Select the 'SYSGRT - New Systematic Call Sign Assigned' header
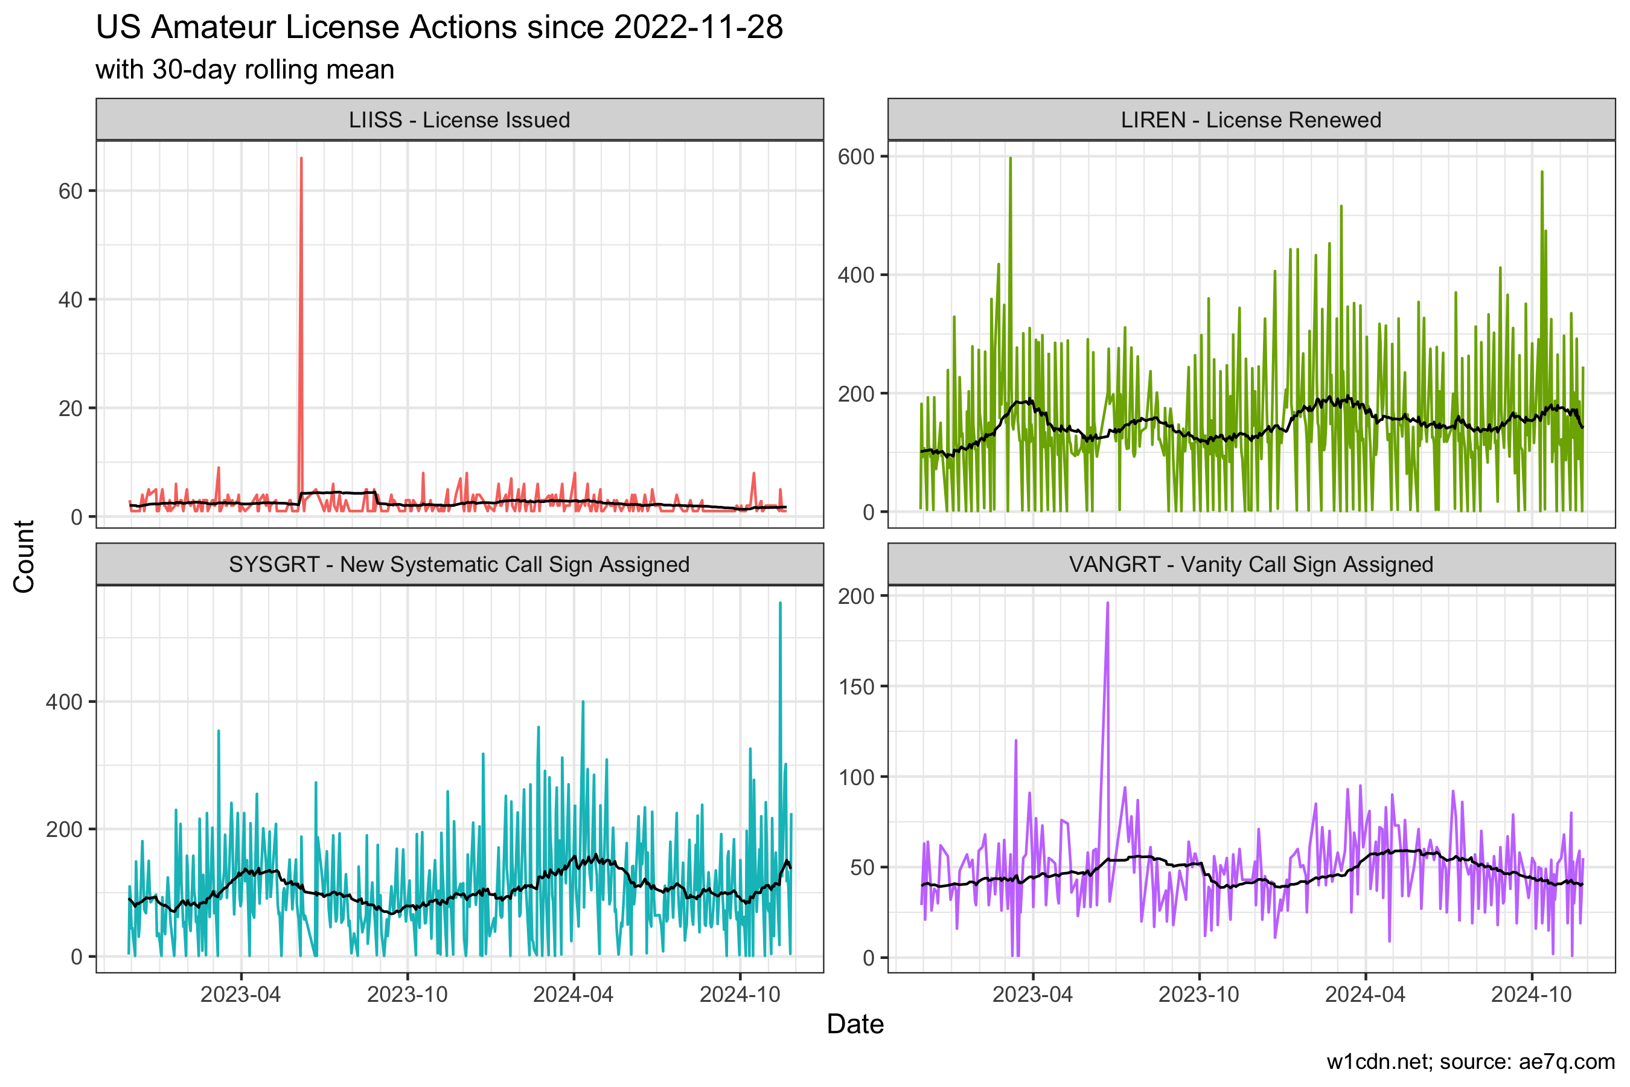 click(x=459, y=564)
